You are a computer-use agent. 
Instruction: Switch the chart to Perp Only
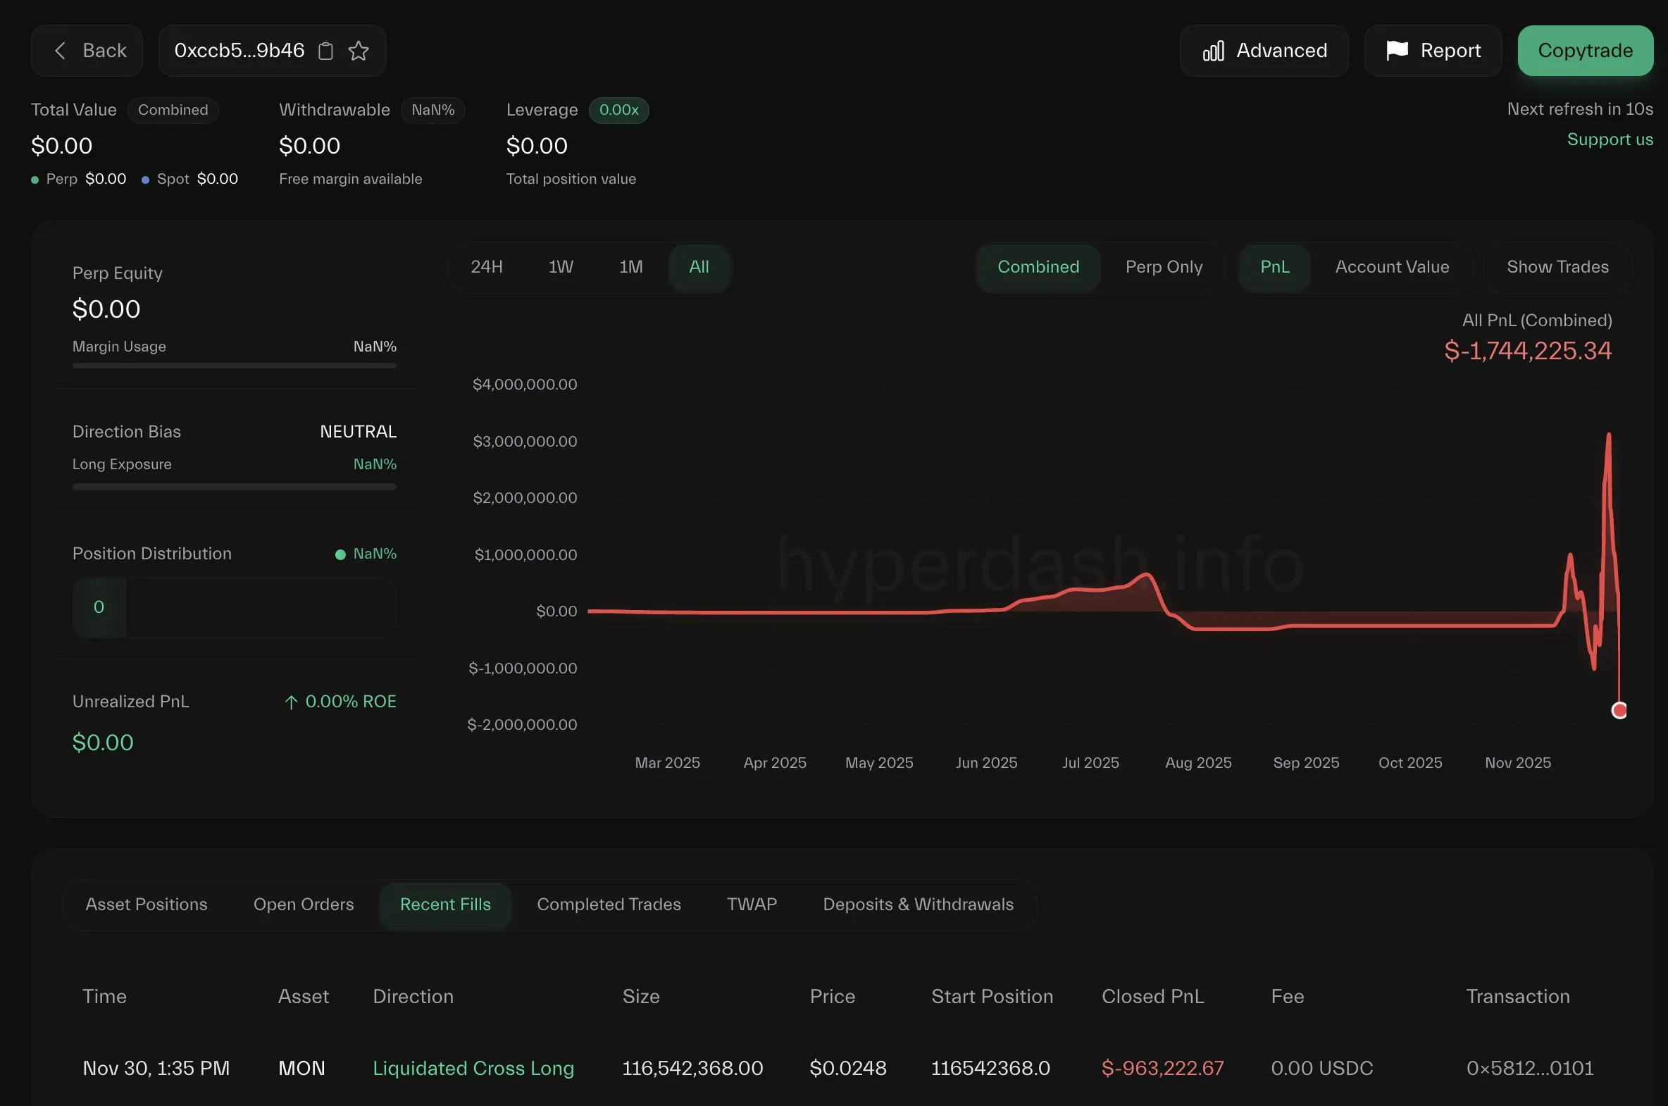(1164, 267)
